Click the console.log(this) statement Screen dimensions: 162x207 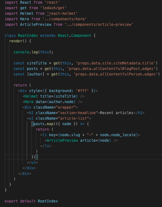click(33, 52)
